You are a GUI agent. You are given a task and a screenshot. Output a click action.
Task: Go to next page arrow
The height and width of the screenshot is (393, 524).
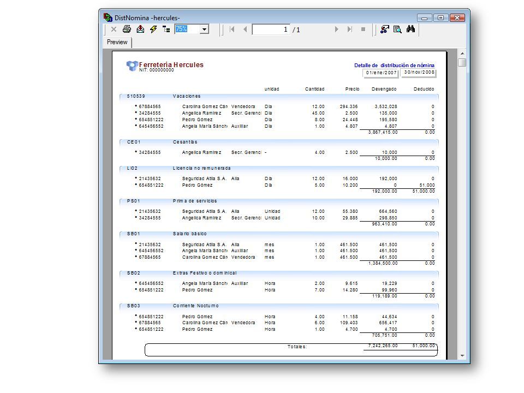click(337, 29)
